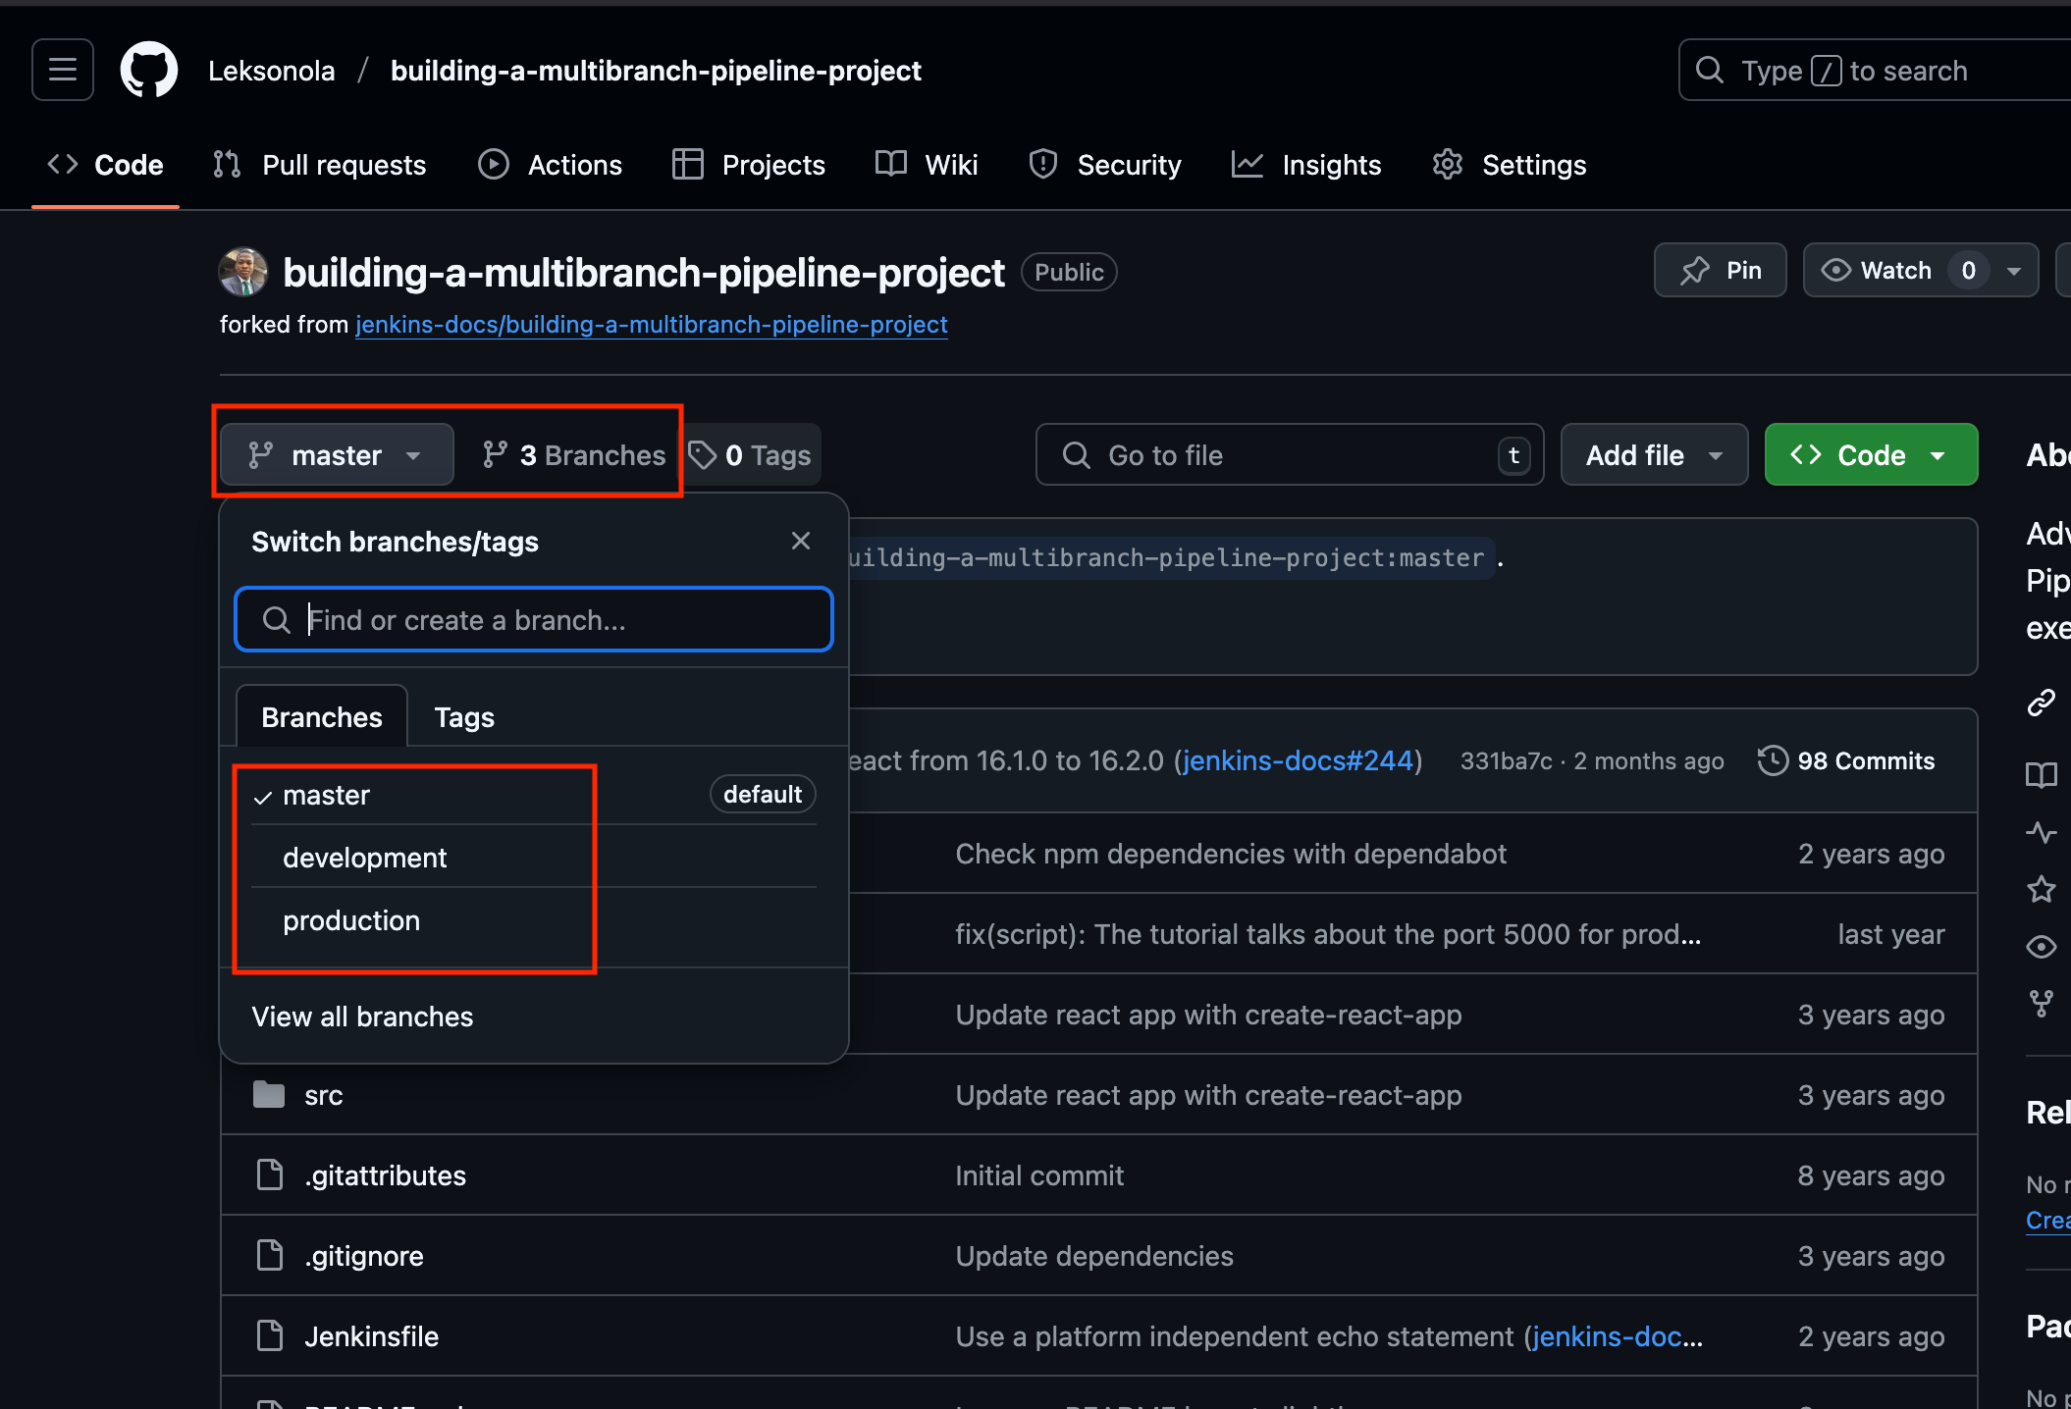The image size is (2071, 1409).
Task: Select the Tags tab in the popup
Action: (464, 717)
